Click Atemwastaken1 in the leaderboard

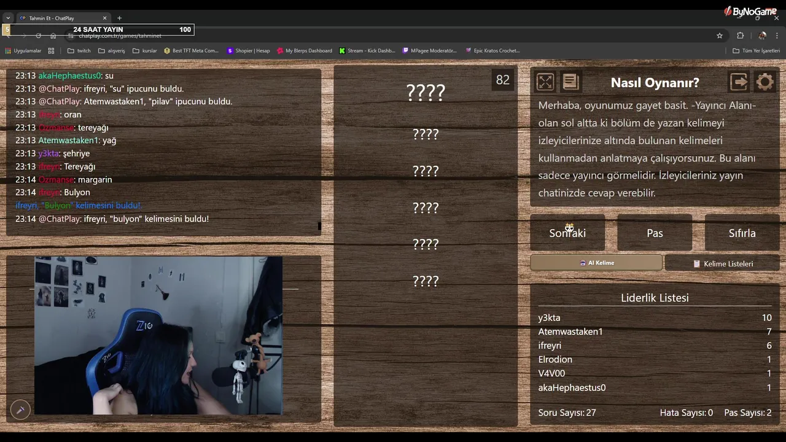tap(570, 331)
